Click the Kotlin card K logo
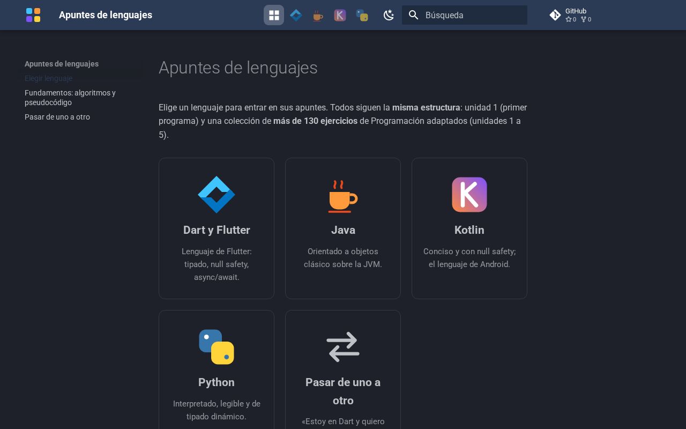Viewport: 686px width, 429px height. click(469, 195)
